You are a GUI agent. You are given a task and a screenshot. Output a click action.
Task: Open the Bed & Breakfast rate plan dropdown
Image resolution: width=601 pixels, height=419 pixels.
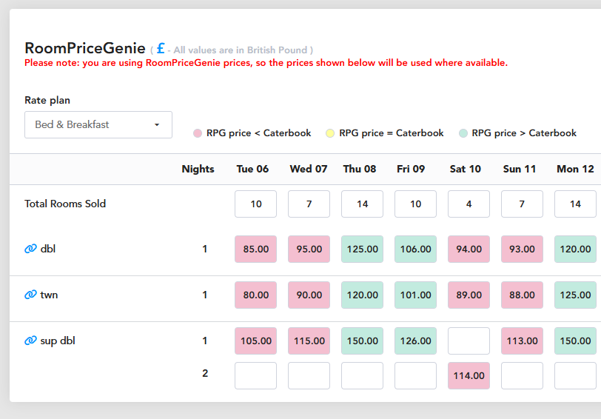click(x=98, y=124)
